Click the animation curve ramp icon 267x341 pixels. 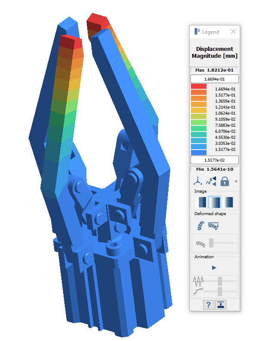click(x=198, y=291)
